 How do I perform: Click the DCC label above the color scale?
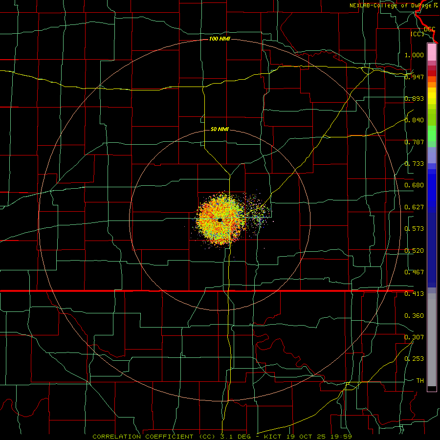pos(430,29)
